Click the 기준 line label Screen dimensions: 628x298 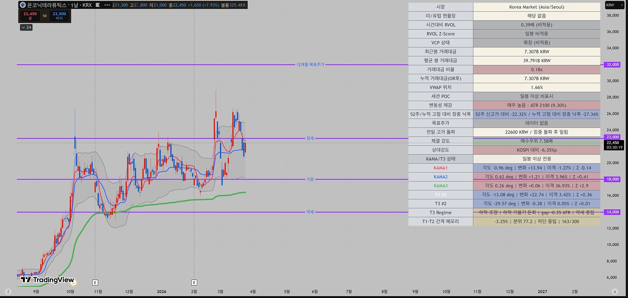310,179
